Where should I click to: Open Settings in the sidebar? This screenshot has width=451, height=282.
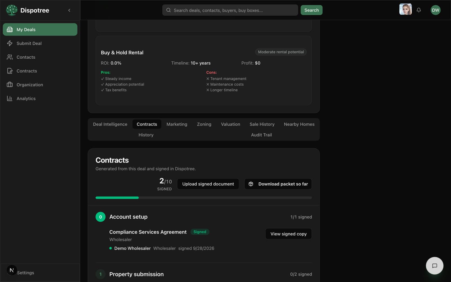click(x=25, y=273)
